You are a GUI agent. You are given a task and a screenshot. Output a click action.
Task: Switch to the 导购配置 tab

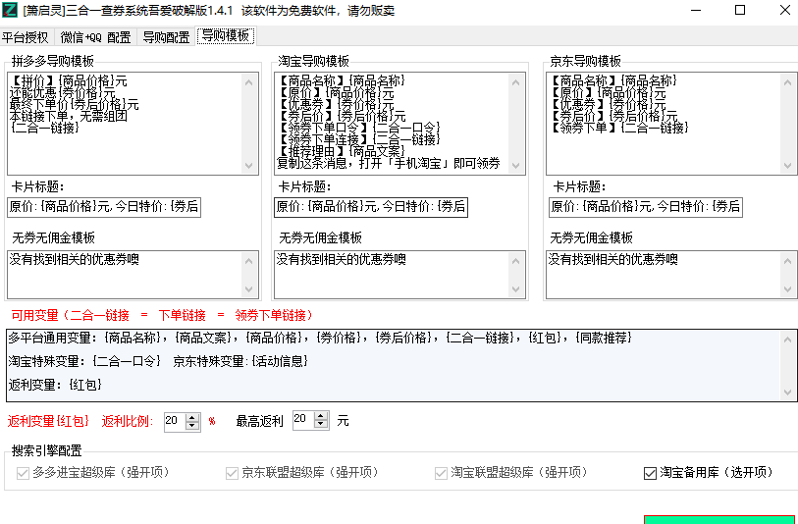(x=166, y=37)
